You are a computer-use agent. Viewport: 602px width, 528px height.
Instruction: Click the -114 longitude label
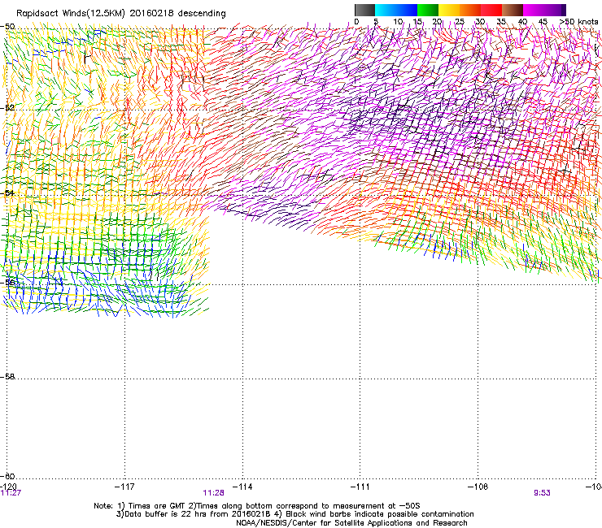point(242,487)
